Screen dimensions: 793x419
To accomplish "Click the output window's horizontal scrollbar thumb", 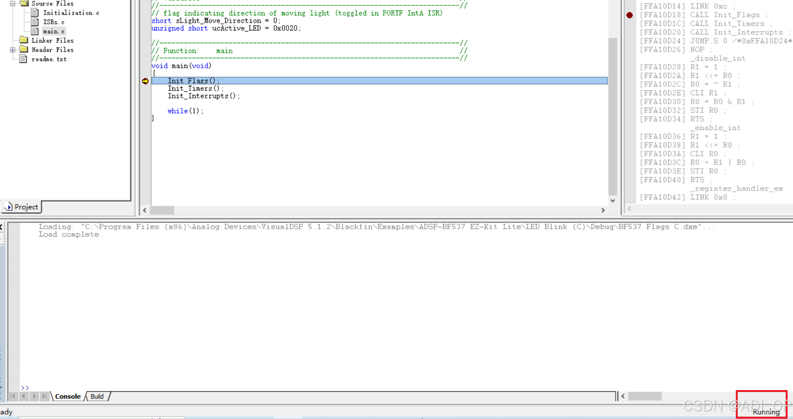I will [645, 396].
